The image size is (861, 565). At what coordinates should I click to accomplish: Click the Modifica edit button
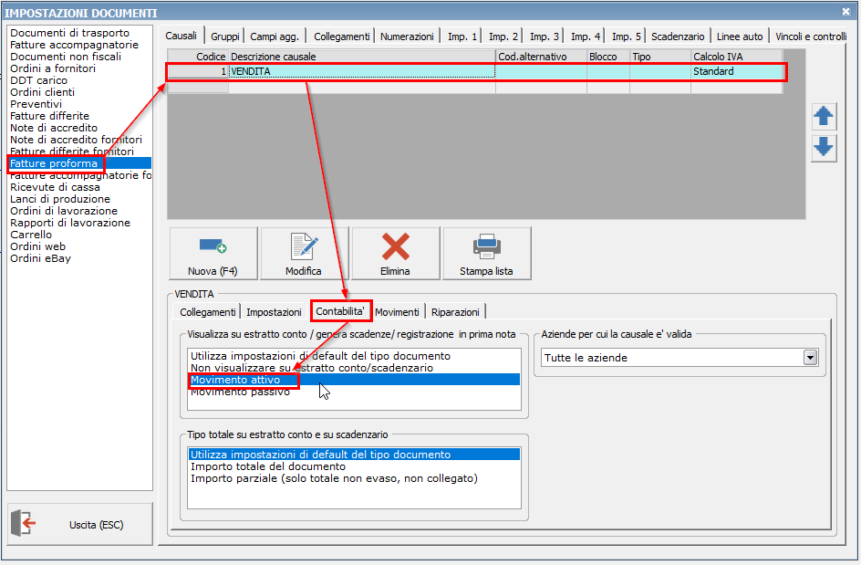click(305, 254)
